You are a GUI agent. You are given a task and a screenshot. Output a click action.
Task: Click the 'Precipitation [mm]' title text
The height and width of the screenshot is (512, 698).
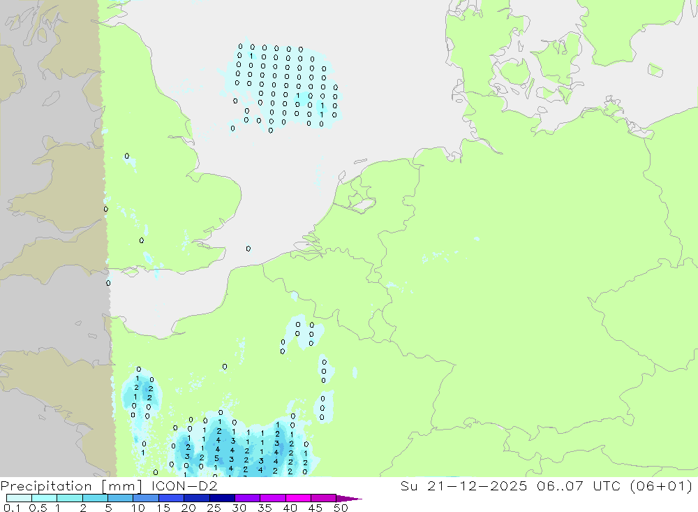(72, 486)
